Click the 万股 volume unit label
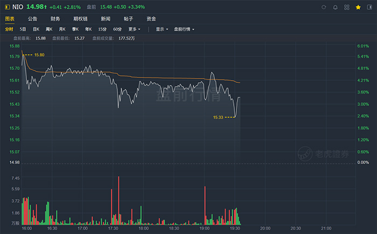This screenshot has height=234, width=377. 16,223
